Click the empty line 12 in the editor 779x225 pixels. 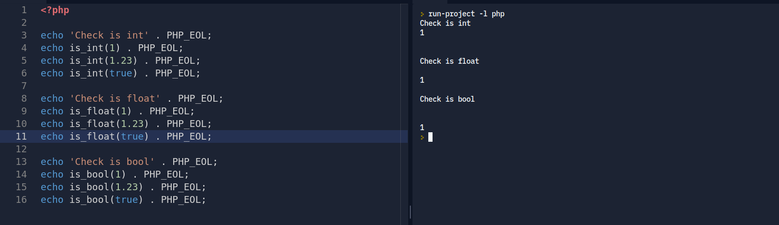pos(158,149)
